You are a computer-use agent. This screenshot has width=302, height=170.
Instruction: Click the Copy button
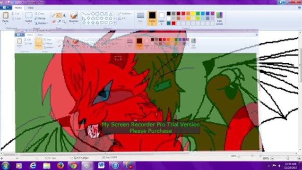pyautogui.click(x=16, y=18)
